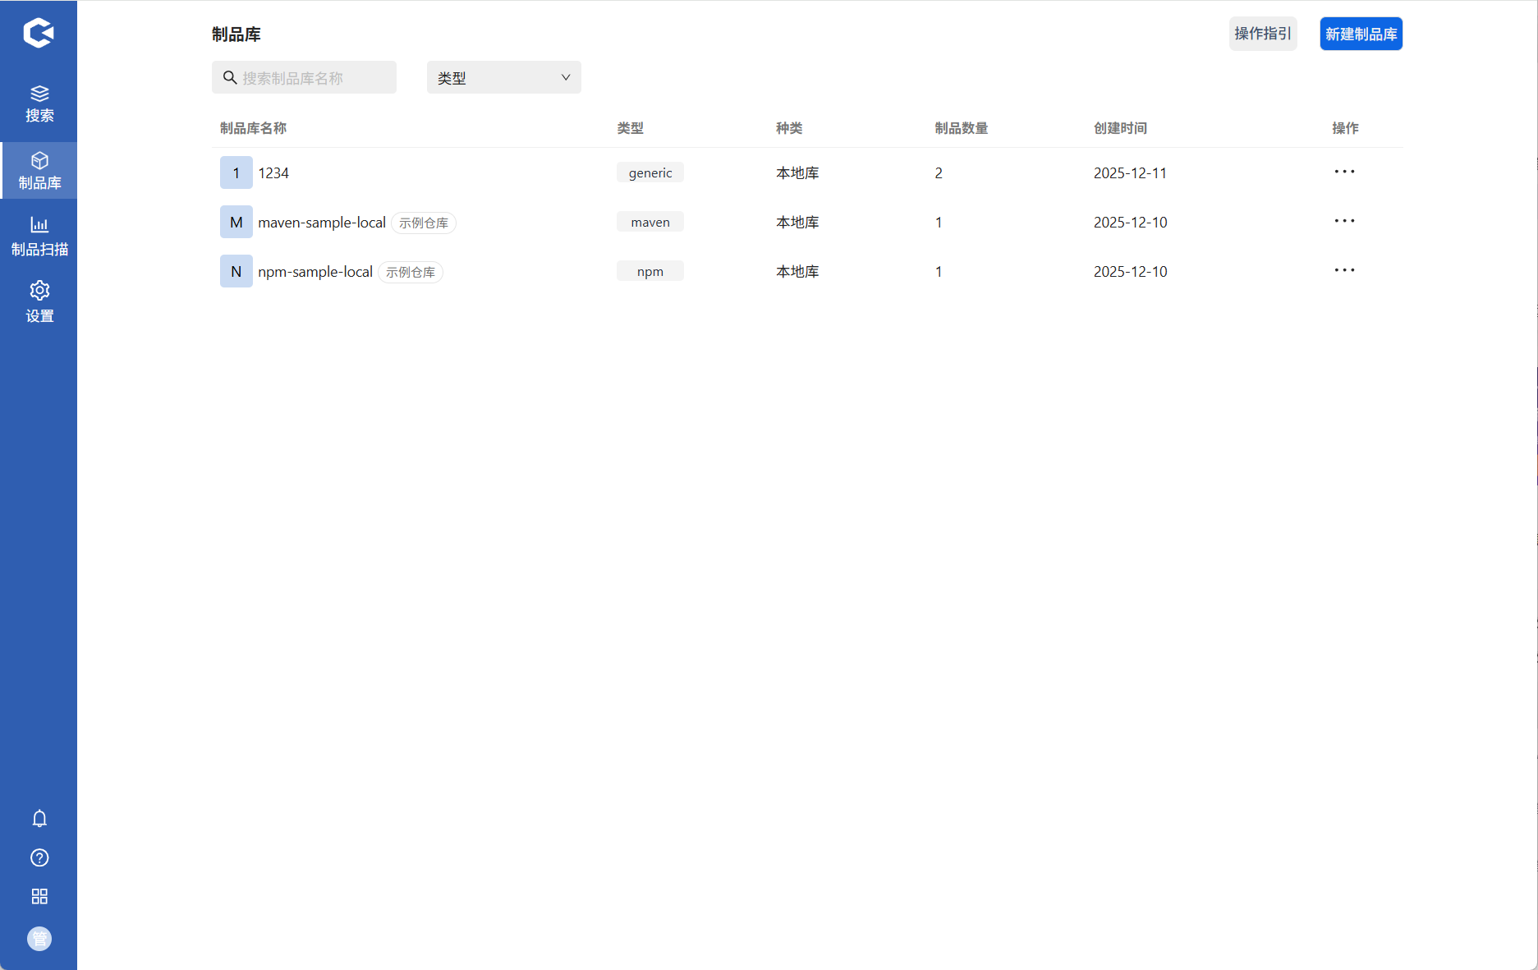
Task: Click the date 2025-12-11
Action: point(1130,173)
